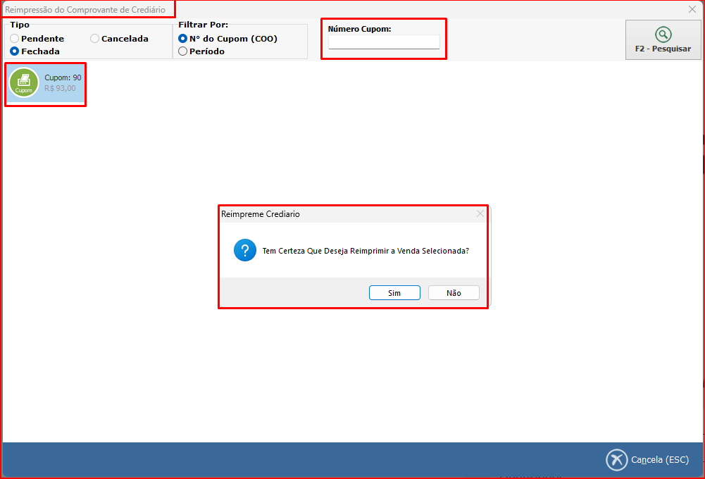Click the blue question mark dialog icon
The image size is (705, 479).
[244, 250]
